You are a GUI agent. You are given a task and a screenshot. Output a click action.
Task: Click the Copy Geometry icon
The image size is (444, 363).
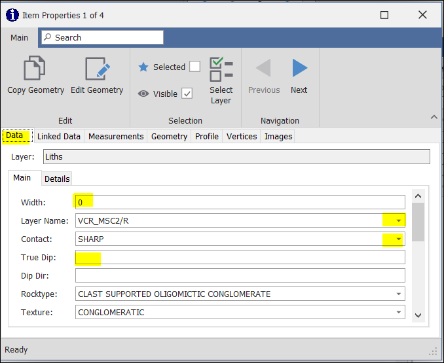pyautogui.click(x=35, y=70)
